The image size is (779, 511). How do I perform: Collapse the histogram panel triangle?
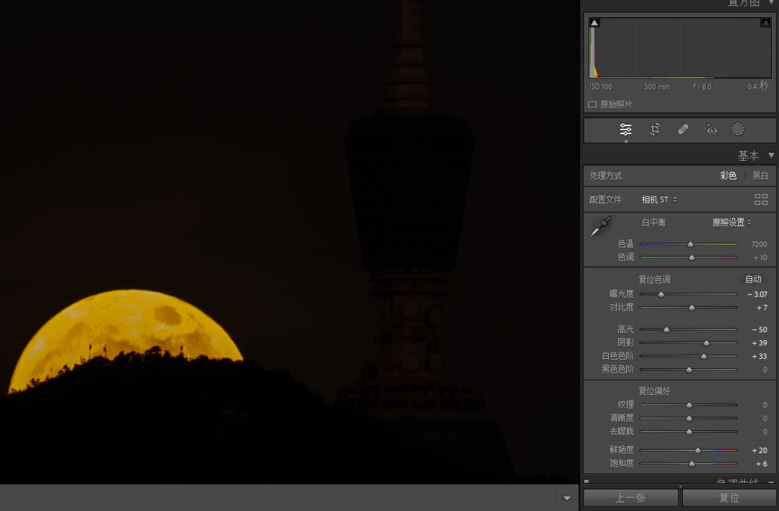coord(771,3)
